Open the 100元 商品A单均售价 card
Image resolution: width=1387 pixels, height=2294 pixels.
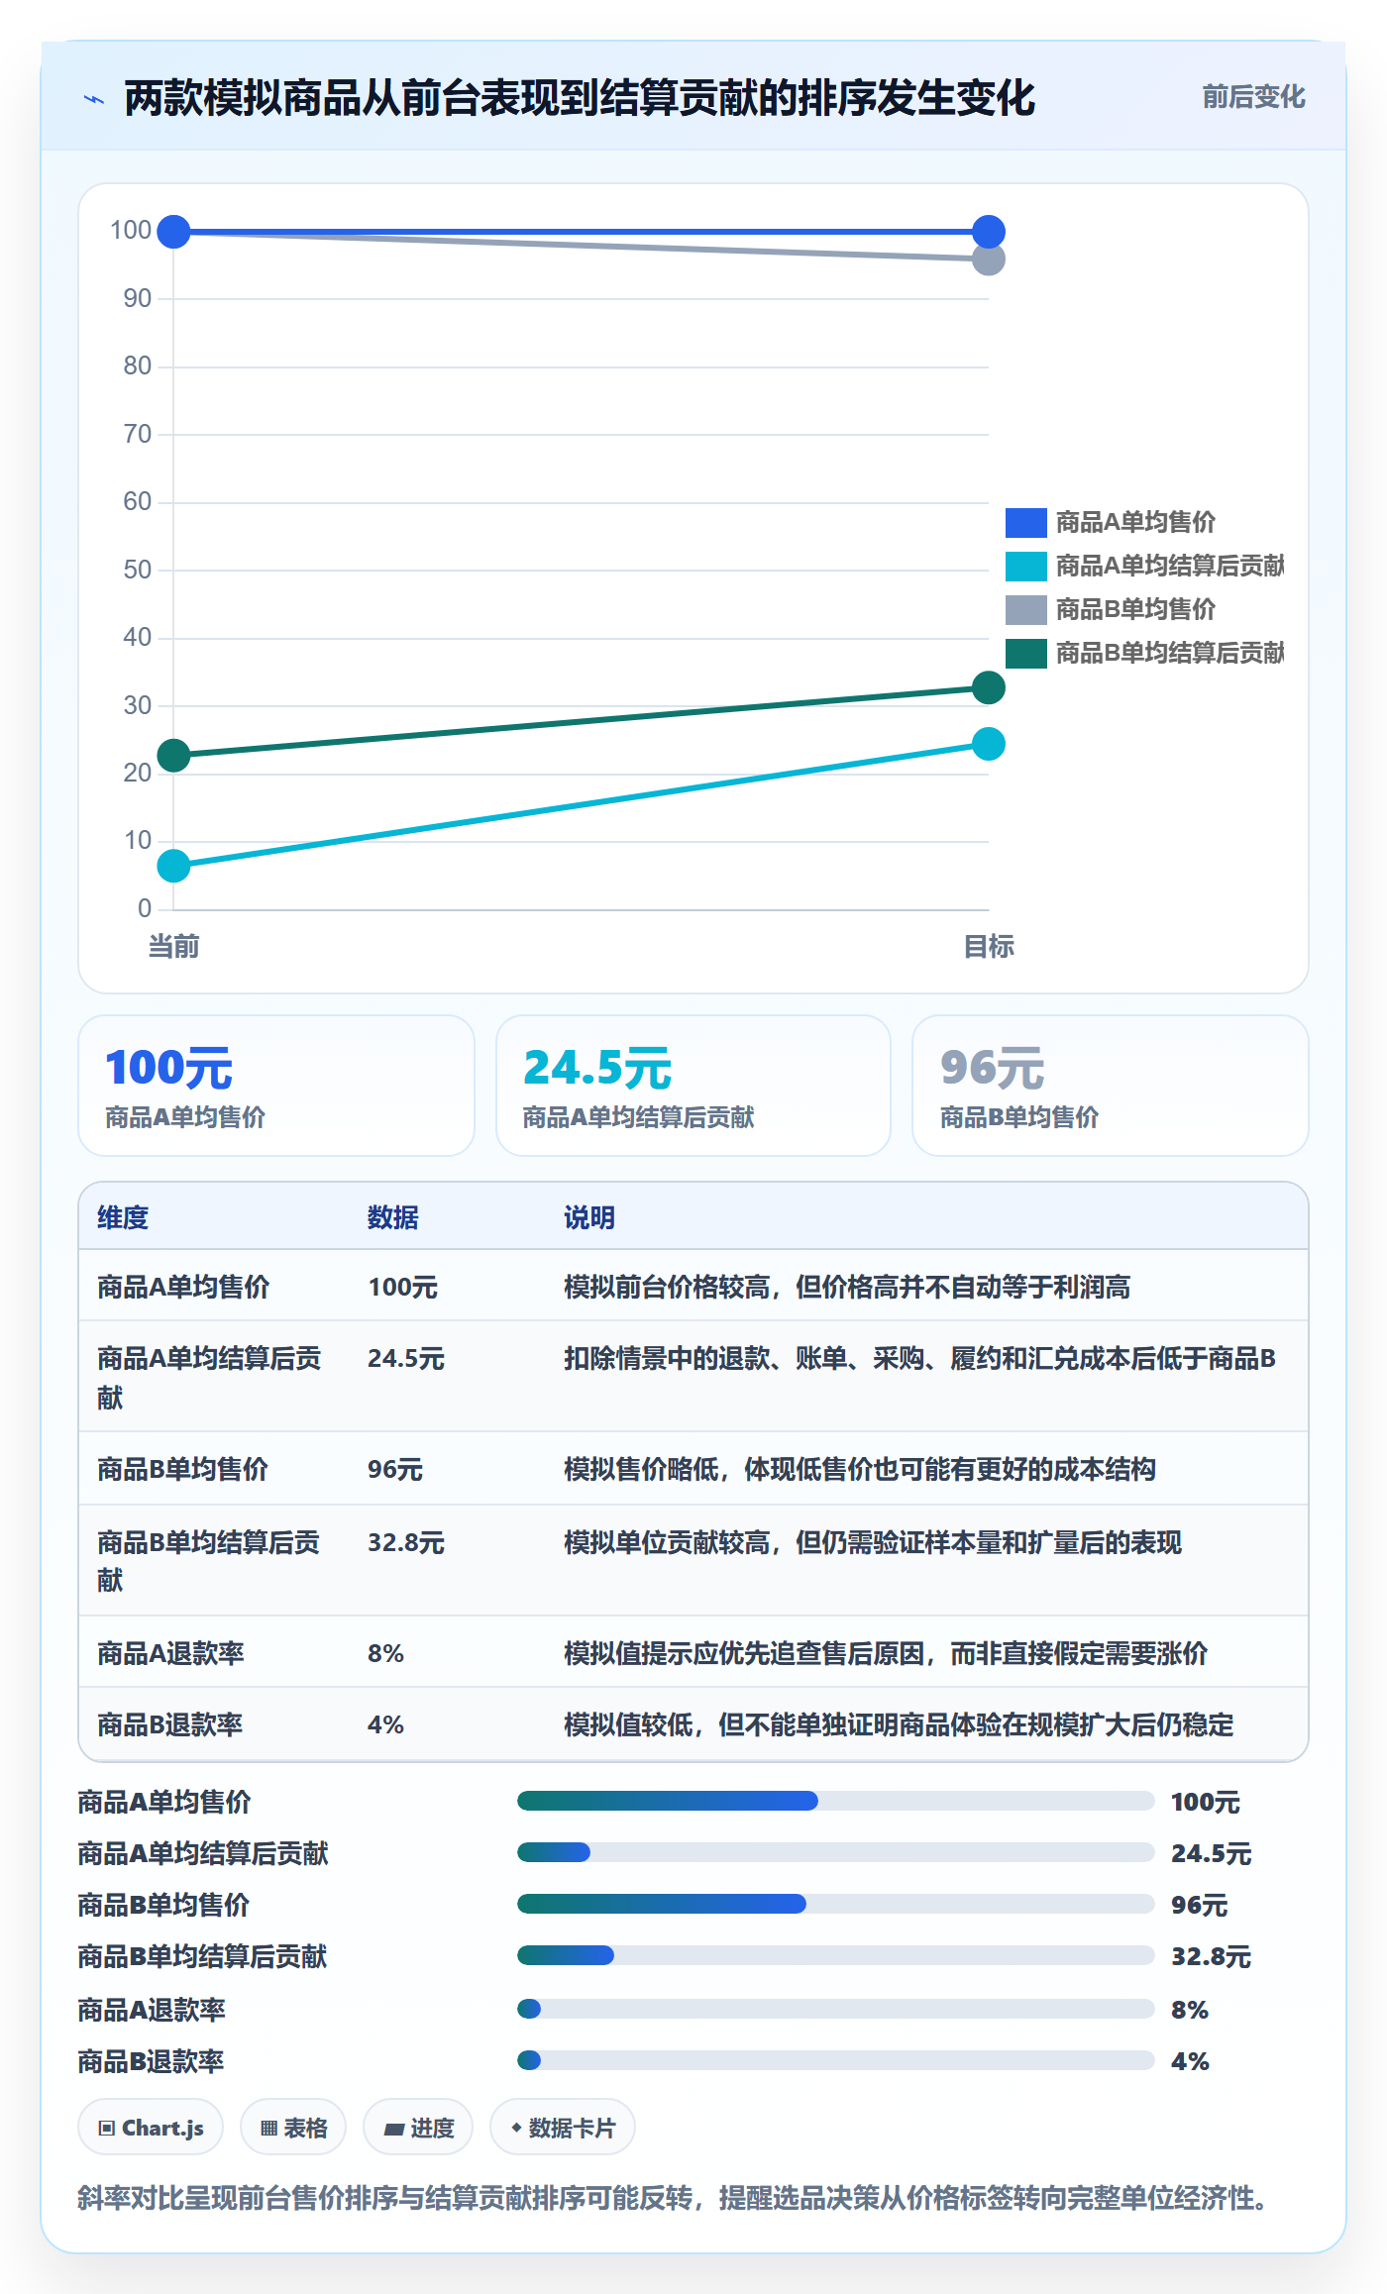click(x=276, y=1086)
